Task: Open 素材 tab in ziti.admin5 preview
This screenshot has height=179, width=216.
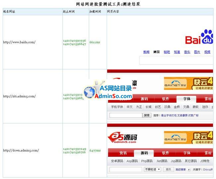Action: pos(208,99)
